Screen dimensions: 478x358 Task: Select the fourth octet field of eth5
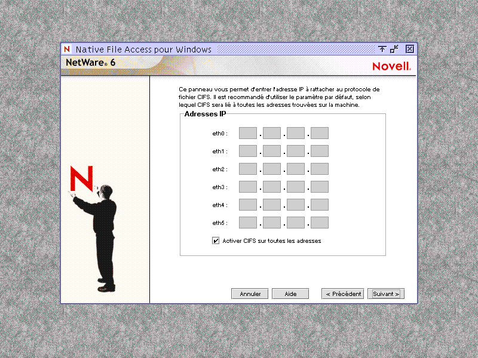tap(320, 223)
